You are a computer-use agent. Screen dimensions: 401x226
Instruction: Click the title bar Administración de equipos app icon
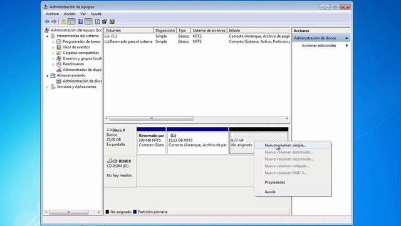[46, 7]
